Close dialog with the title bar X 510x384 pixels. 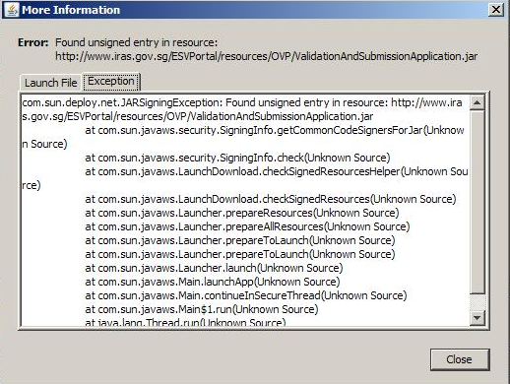pyautogui.click(x=496, y=10)
